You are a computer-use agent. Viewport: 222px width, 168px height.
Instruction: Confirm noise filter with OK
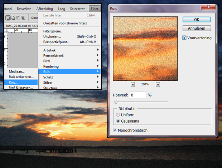(196, 19)
